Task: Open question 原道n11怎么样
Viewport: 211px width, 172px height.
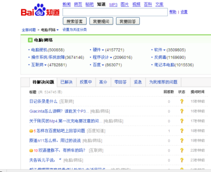Action: pos(55,140)
